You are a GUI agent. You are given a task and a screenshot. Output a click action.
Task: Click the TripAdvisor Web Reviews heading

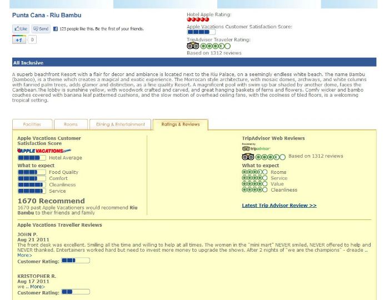273,138
